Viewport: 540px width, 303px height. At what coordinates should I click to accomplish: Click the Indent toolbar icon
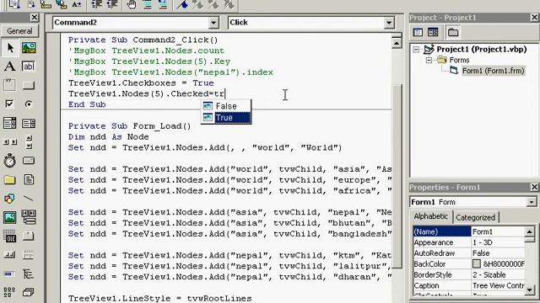point(97,4)
